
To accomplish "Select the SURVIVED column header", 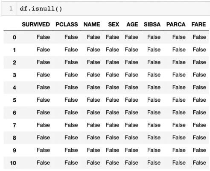I will coord(36,24).
